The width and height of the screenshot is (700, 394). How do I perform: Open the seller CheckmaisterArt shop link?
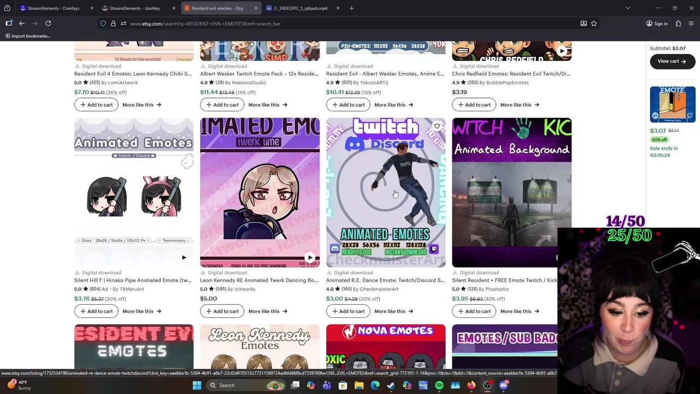379,289
